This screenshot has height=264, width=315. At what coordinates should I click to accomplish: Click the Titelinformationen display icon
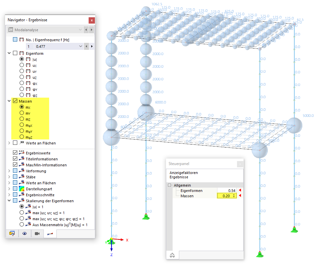pyautogui.click(x=22, y=159)
